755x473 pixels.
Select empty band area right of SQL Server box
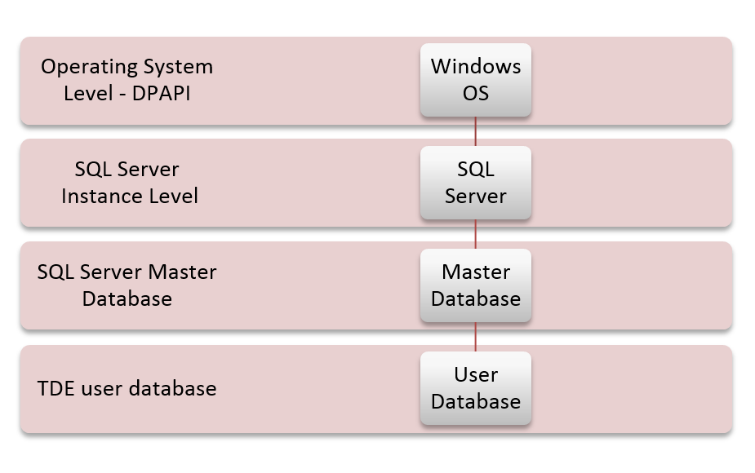click(x=628, y=183)
